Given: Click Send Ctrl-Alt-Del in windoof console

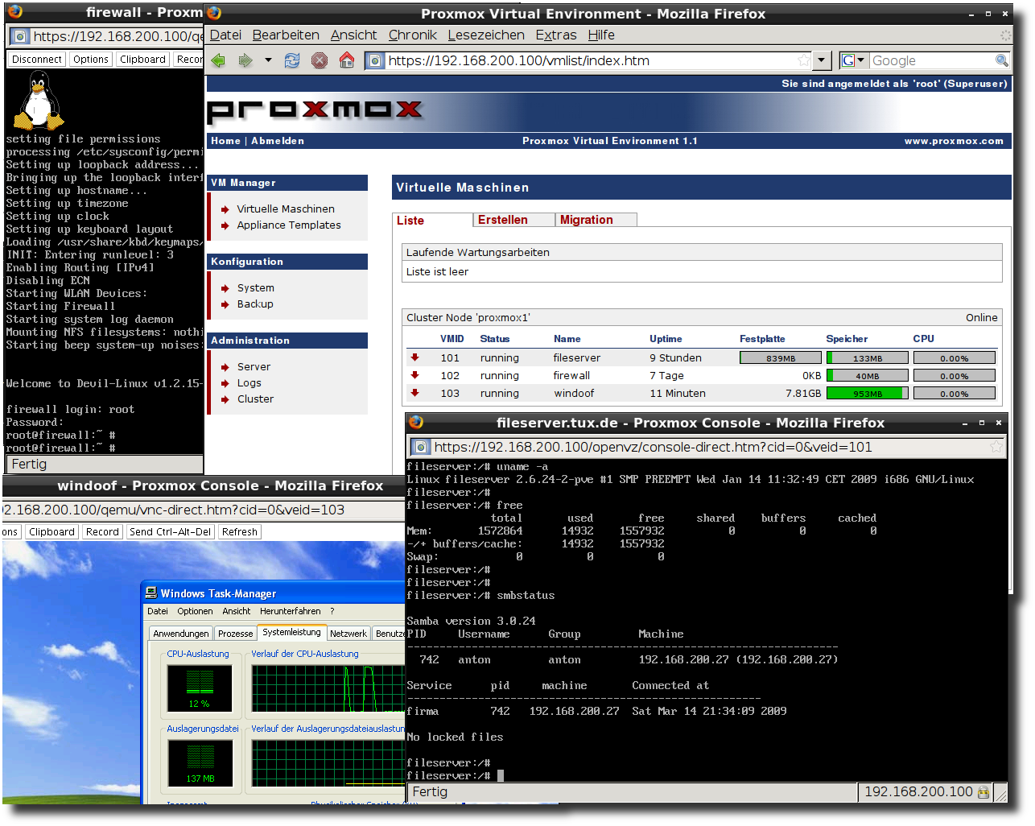Looking at the screenshot, I should point(170,532).
